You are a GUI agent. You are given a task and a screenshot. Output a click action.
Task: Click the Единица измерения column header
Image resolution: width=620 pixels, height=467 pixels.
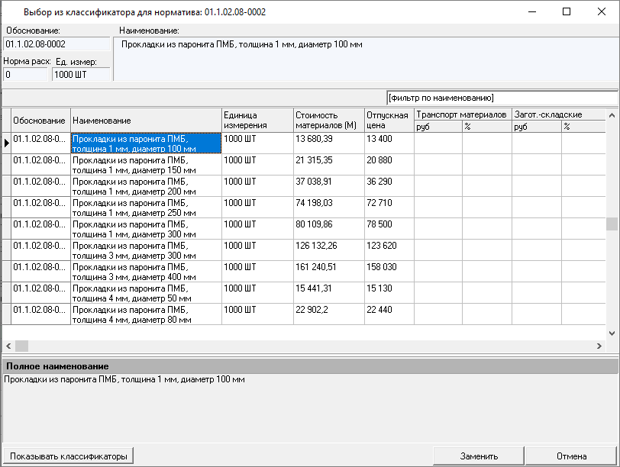click(x=257, y=120)
